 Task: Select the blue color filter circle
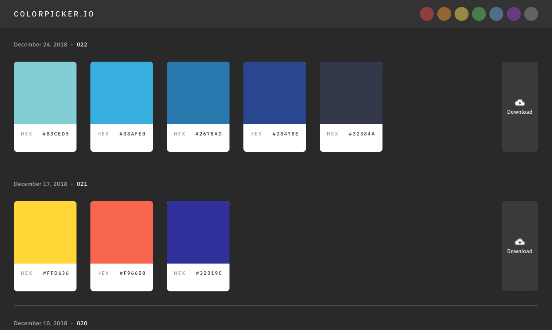click(496, 13)
